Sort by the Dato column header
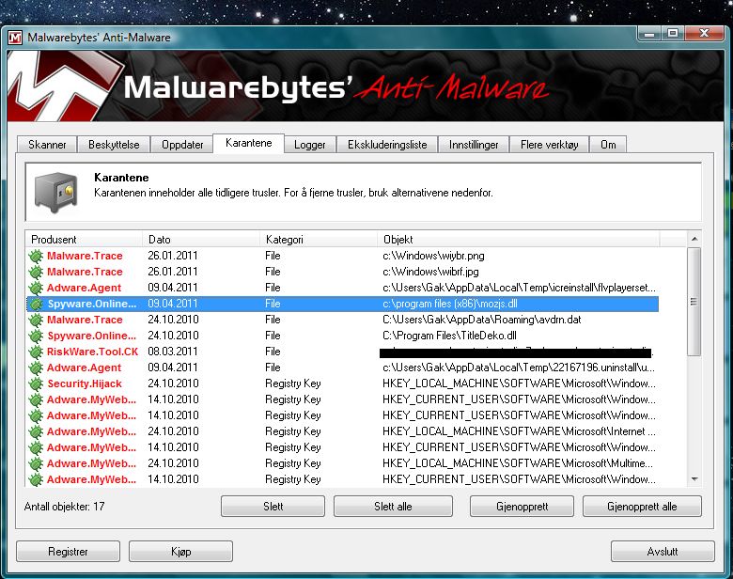 [x=201, y=240]
